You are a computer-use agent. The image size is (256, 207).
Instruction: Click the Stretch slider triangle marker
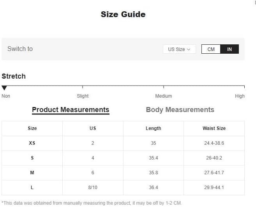4,88
